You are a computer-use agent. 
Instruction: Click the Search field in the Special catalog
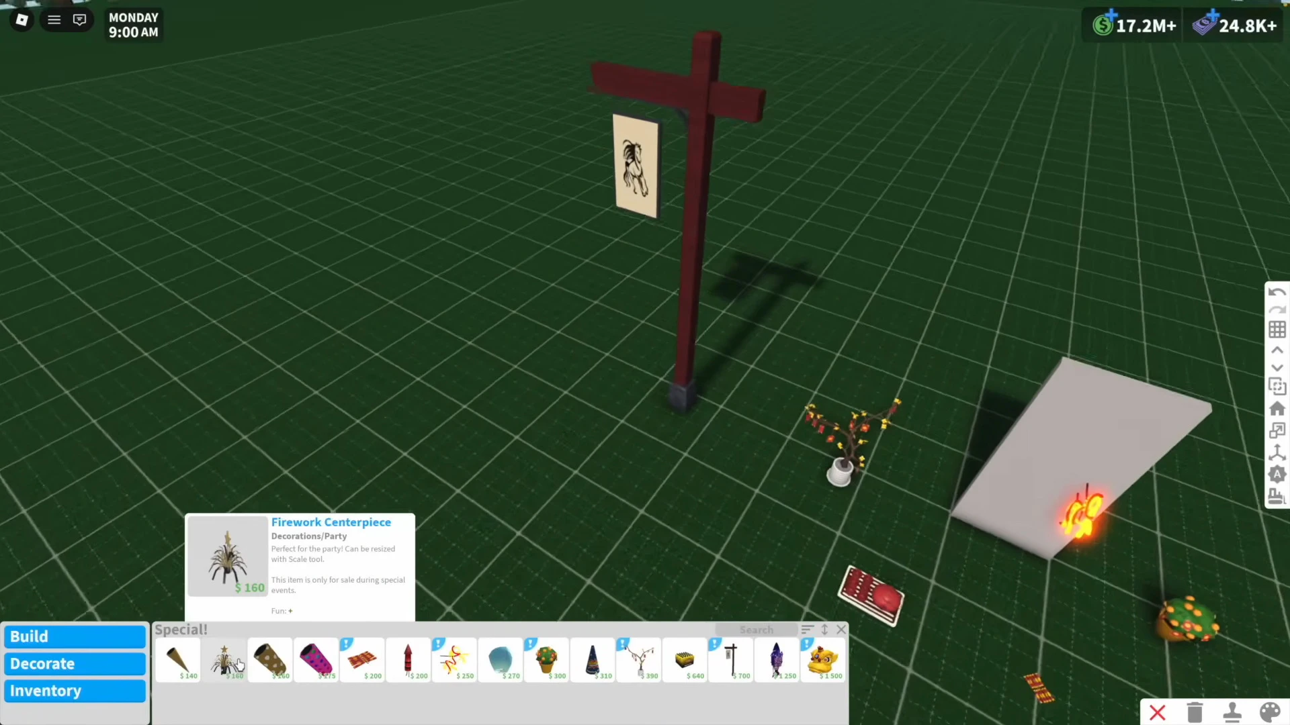point(757,630)
